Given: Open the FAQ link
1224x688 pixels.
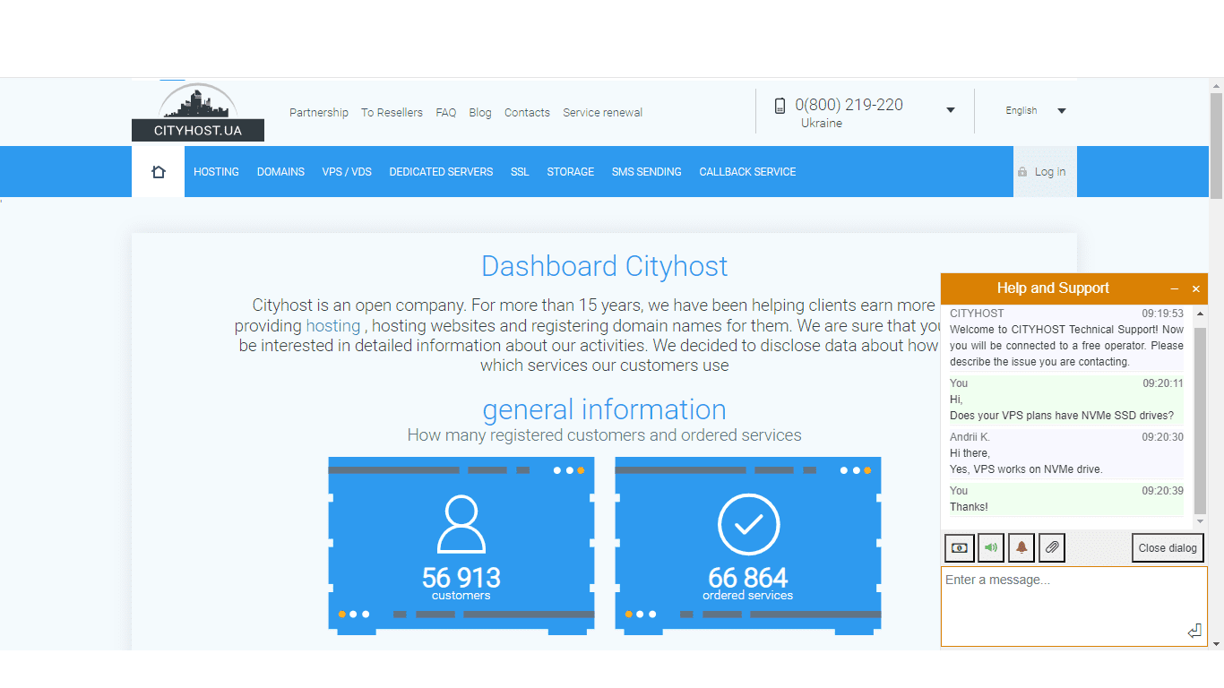Looking at the screenshot, I should [446, 113].
